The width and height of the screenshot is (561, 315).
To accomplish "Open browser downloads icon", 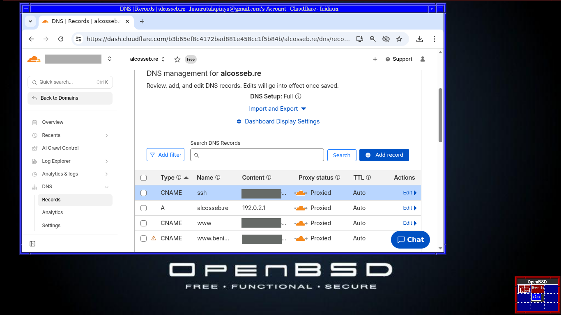I will coord(419,39).
